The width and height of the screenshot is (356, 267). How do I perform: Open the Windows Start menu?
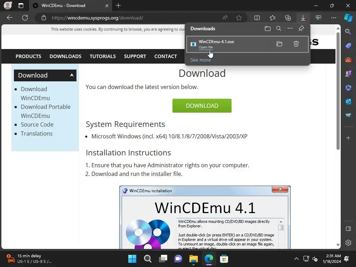(132, 259)
